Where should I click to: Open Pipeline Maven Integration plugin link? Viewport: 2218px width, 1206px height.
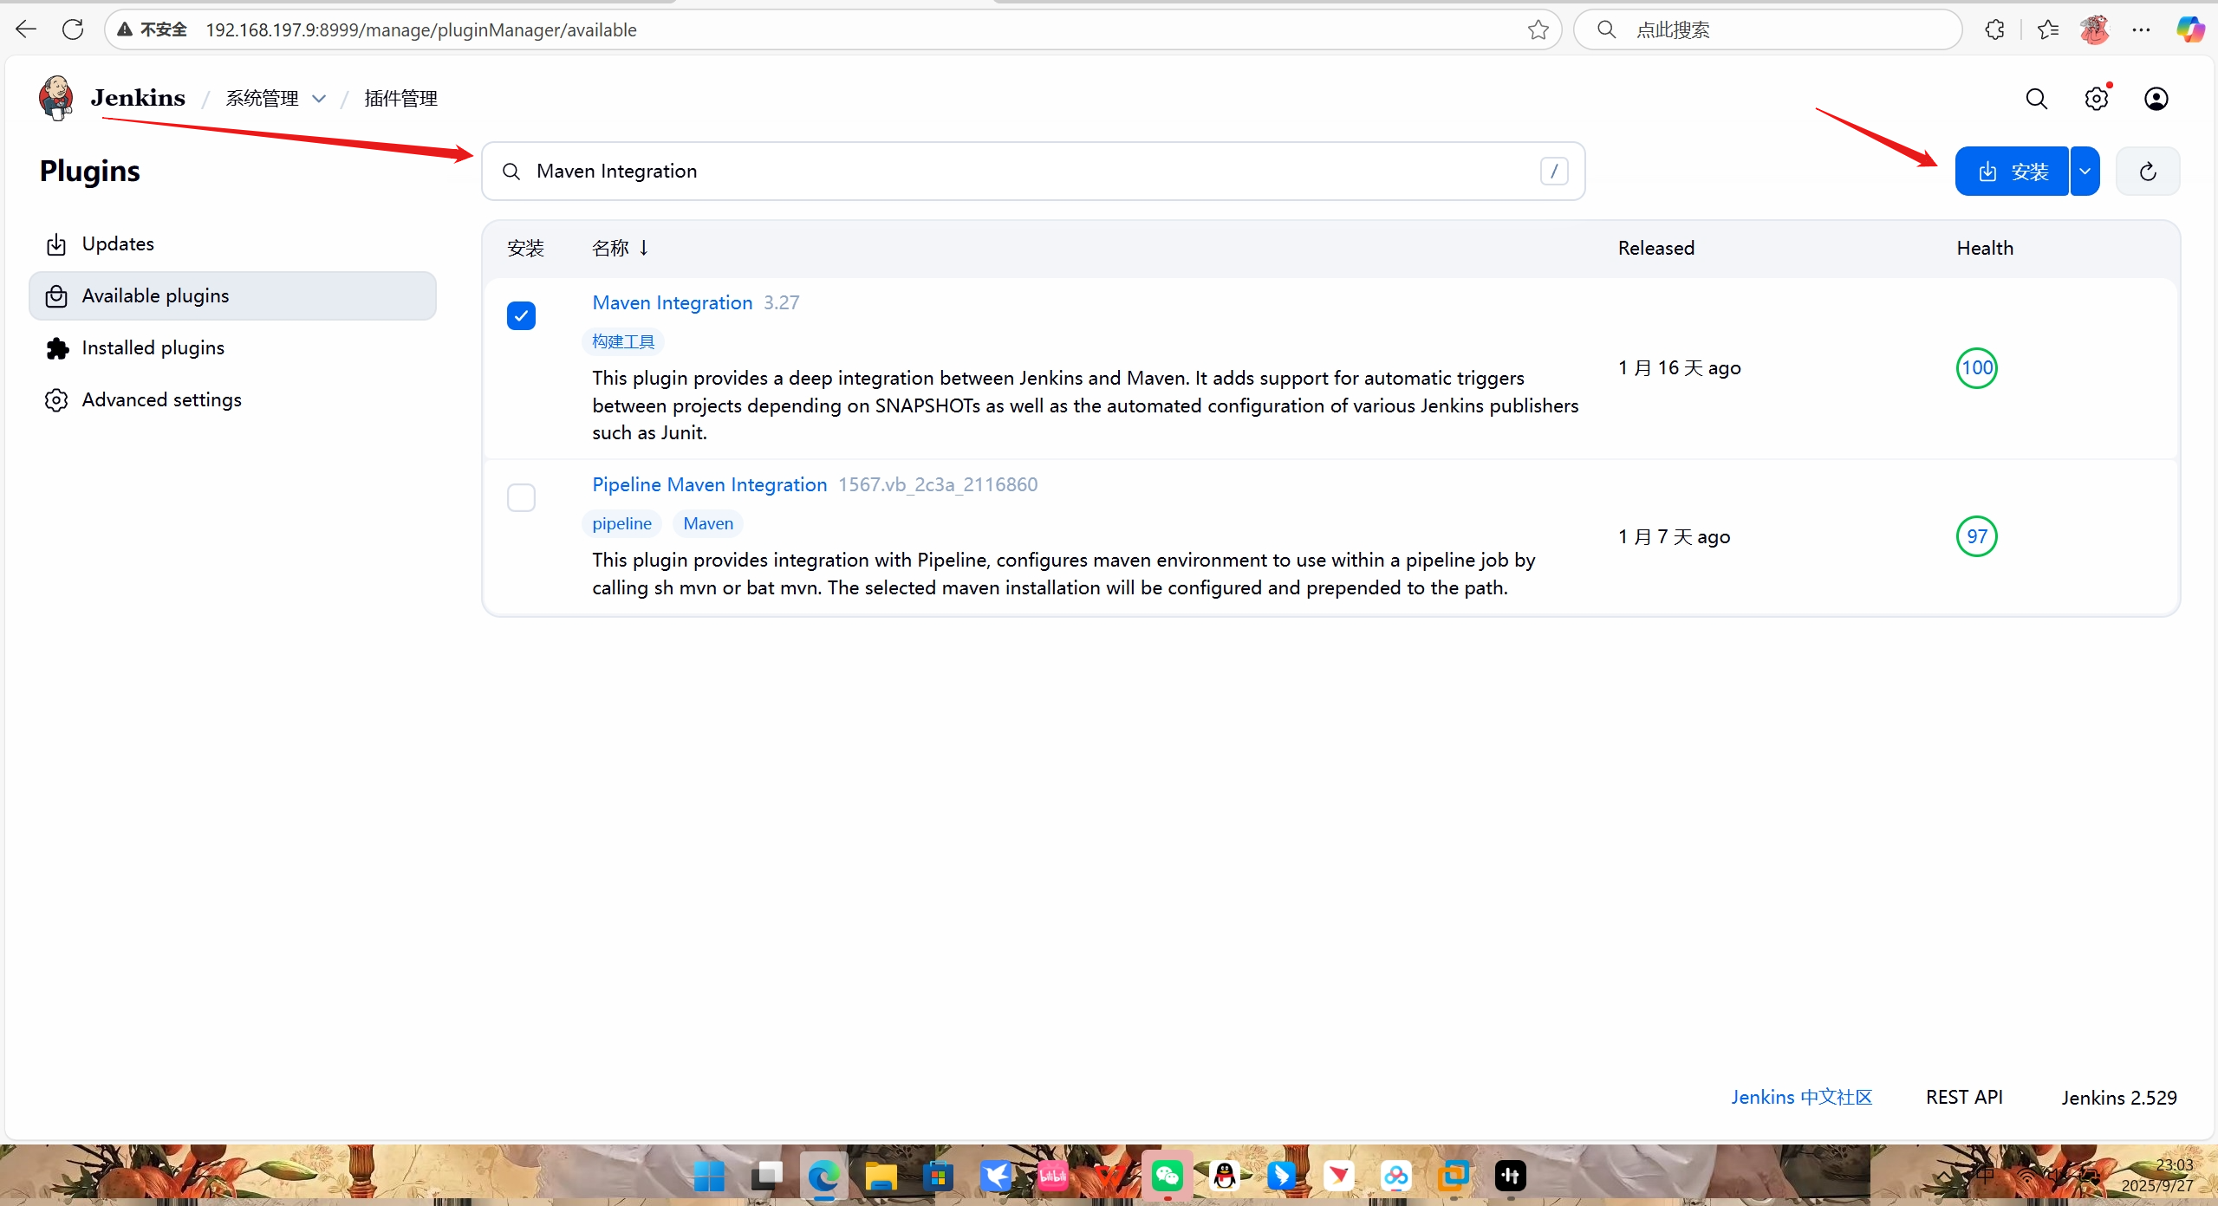(x=709, y=484)
